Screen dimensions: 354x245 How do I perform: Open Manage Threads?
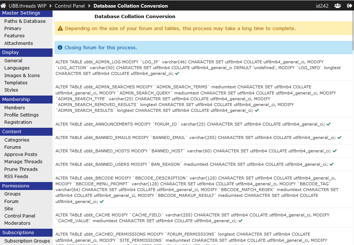pyautogui.click(x=23, y=162)
